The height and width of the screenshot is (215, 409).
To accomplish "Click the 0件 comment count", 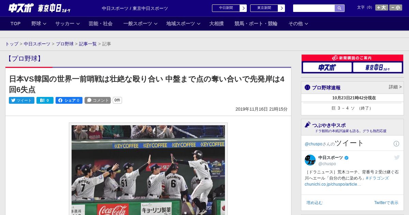I will (117, 100).
